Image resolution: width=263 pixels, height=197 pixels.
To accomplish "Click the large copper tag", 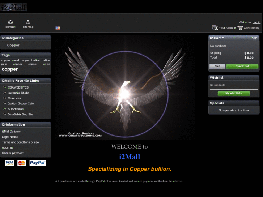I will (10, 69).
